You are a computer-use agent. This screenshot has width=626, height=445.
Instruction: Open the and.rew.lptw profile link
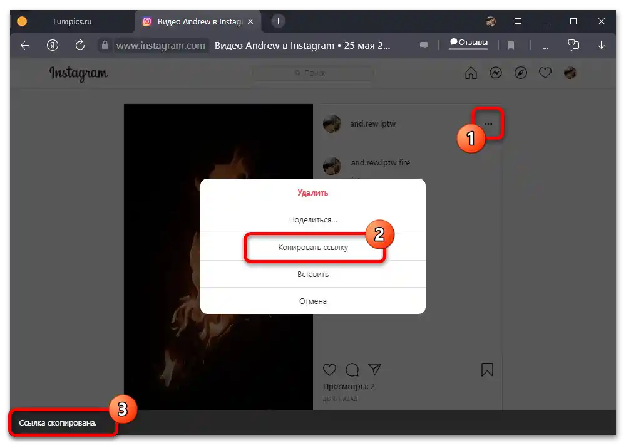coord(372,124)
